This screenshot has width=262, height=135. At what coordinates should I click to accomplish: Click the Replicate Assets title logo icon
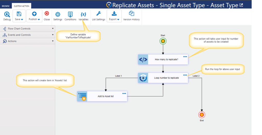[x=109, y=5]
